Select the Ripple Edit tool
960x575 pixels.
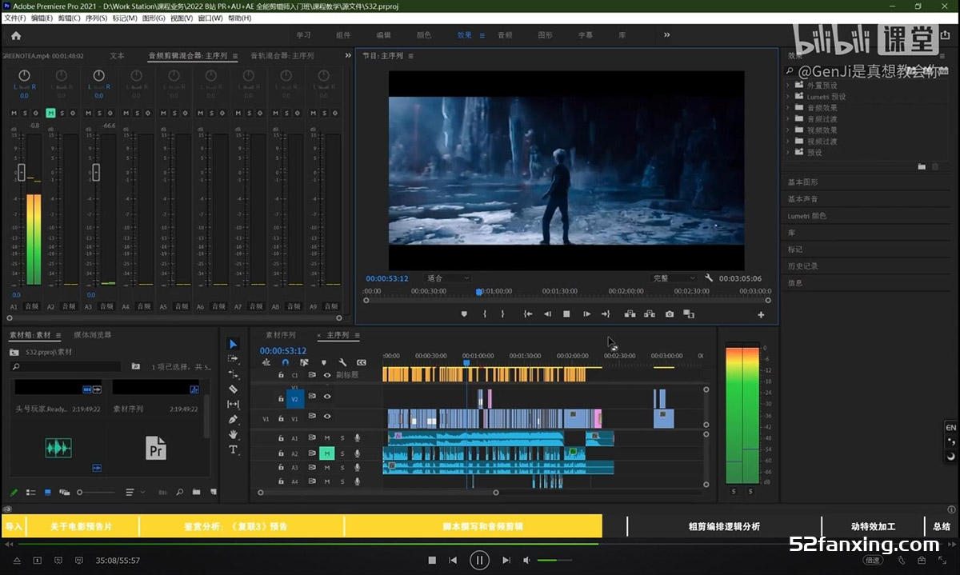pos(234,373)
